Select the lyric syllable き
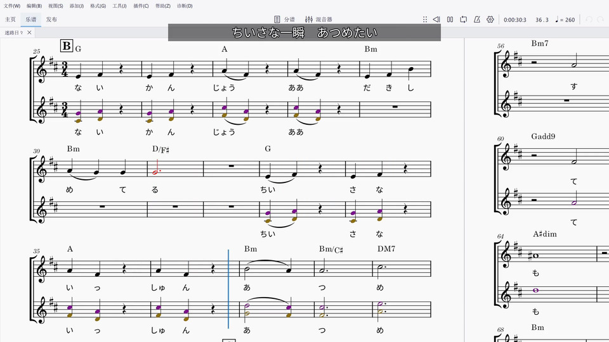Screen dimensions: 609x342 [389, 88]
